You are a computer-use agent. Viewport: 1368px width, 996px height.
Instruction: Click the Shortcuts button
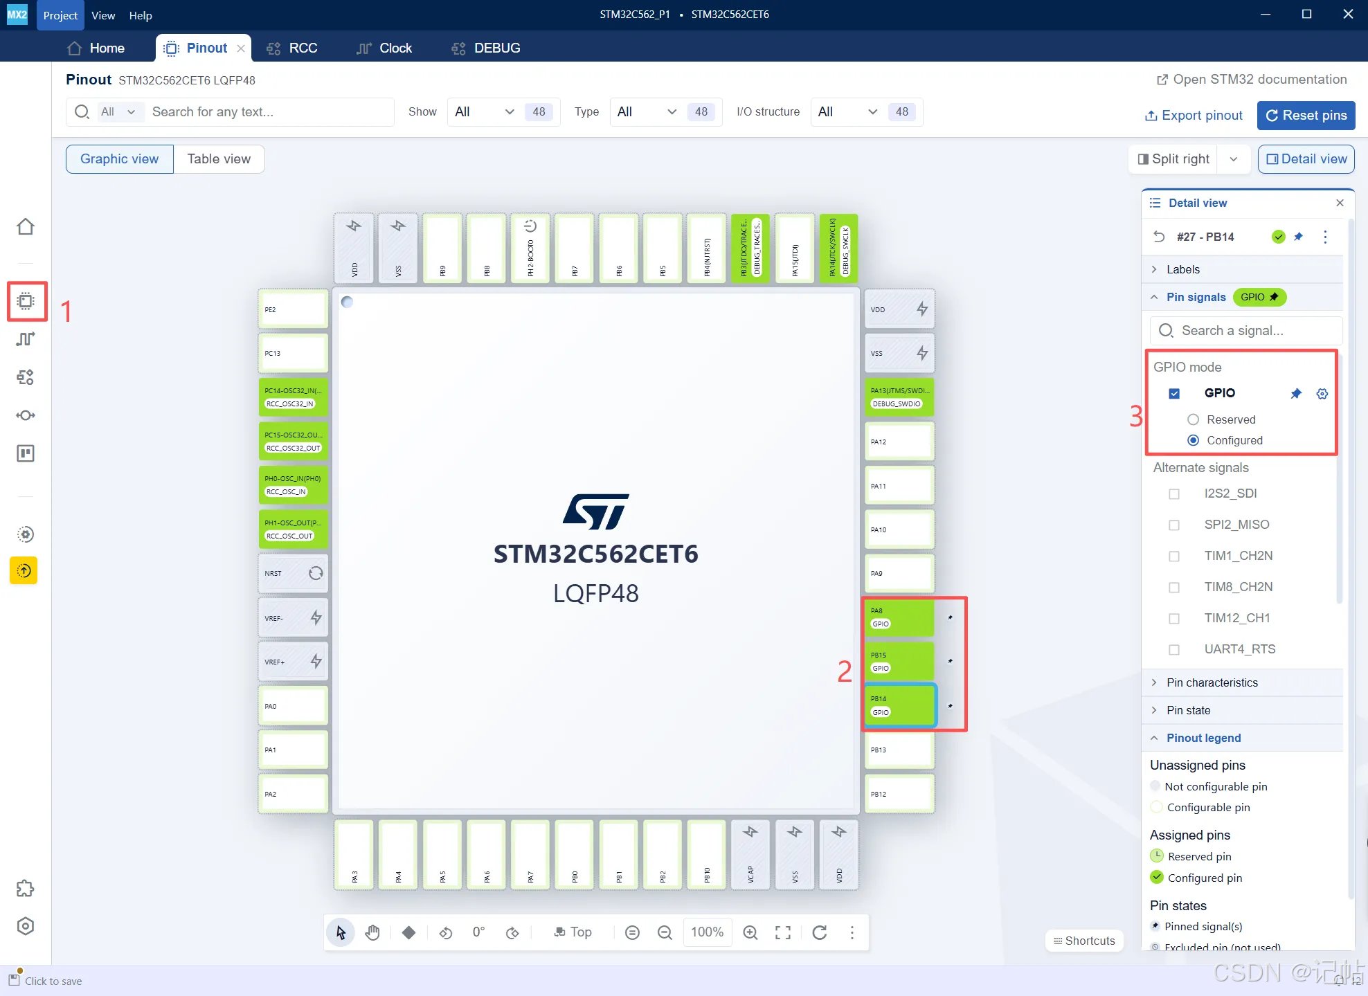[x=1084, y=941]
